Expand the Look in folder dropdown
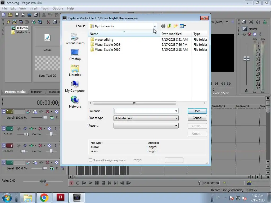The height and width of the screenshot is (203, 271). pyautogui.click(x=155, y=26)
